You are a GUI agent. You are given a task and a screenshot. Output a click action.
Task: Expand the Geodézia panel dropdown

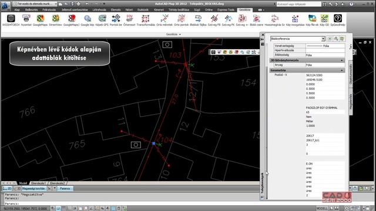point(173,35)
